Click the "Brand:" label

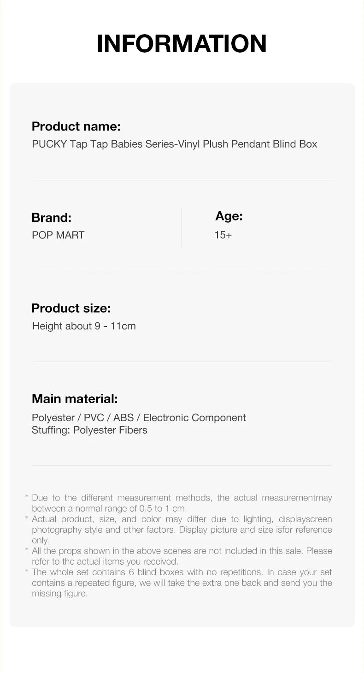(x=52, y=218)
